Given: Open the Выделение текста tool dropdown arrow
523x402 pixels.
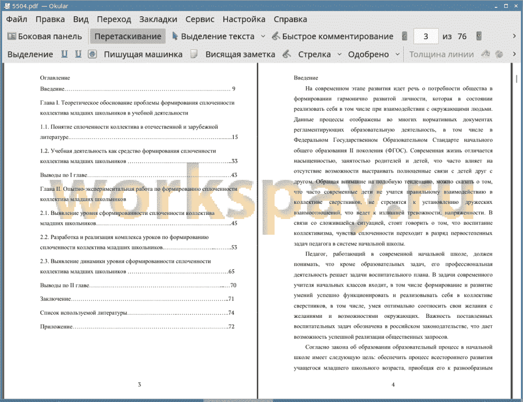Looking at the screenshot, I should pyautogui.click(x=263, y=37).
